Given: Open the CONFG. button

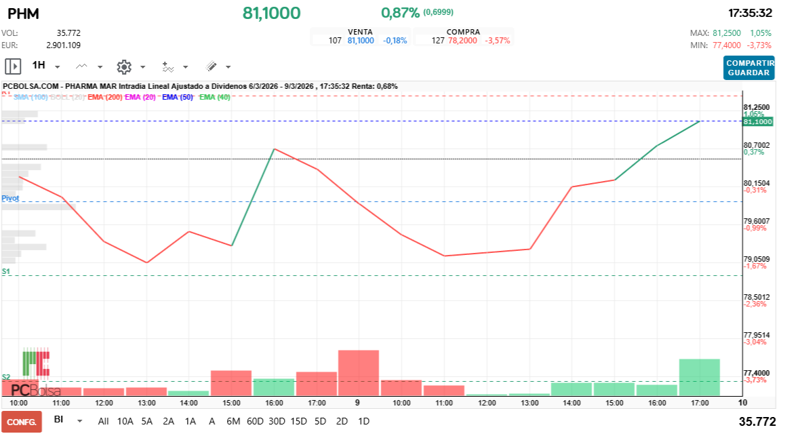Looking at the screenshot, I should pyautogui.click(x=22, y=421).
